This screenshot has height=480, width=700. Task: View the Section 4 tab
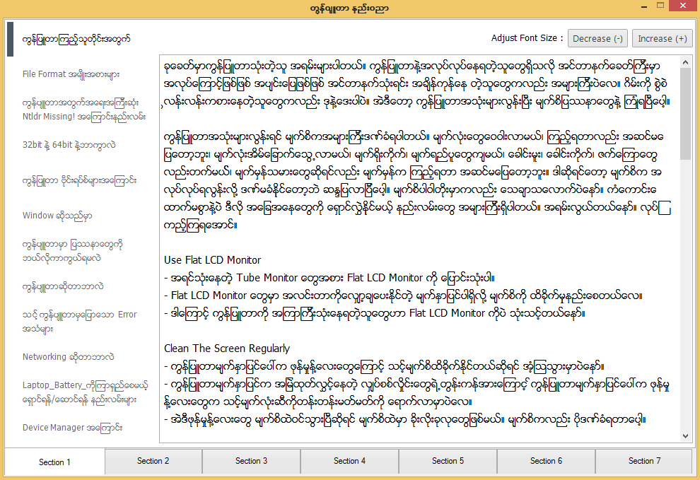[x=349, y=461]
